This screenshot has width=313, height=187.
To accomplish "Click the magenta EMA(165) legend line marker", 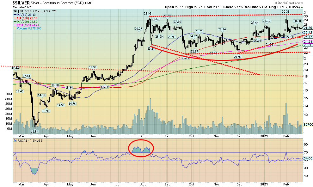I will pos(15,25).
